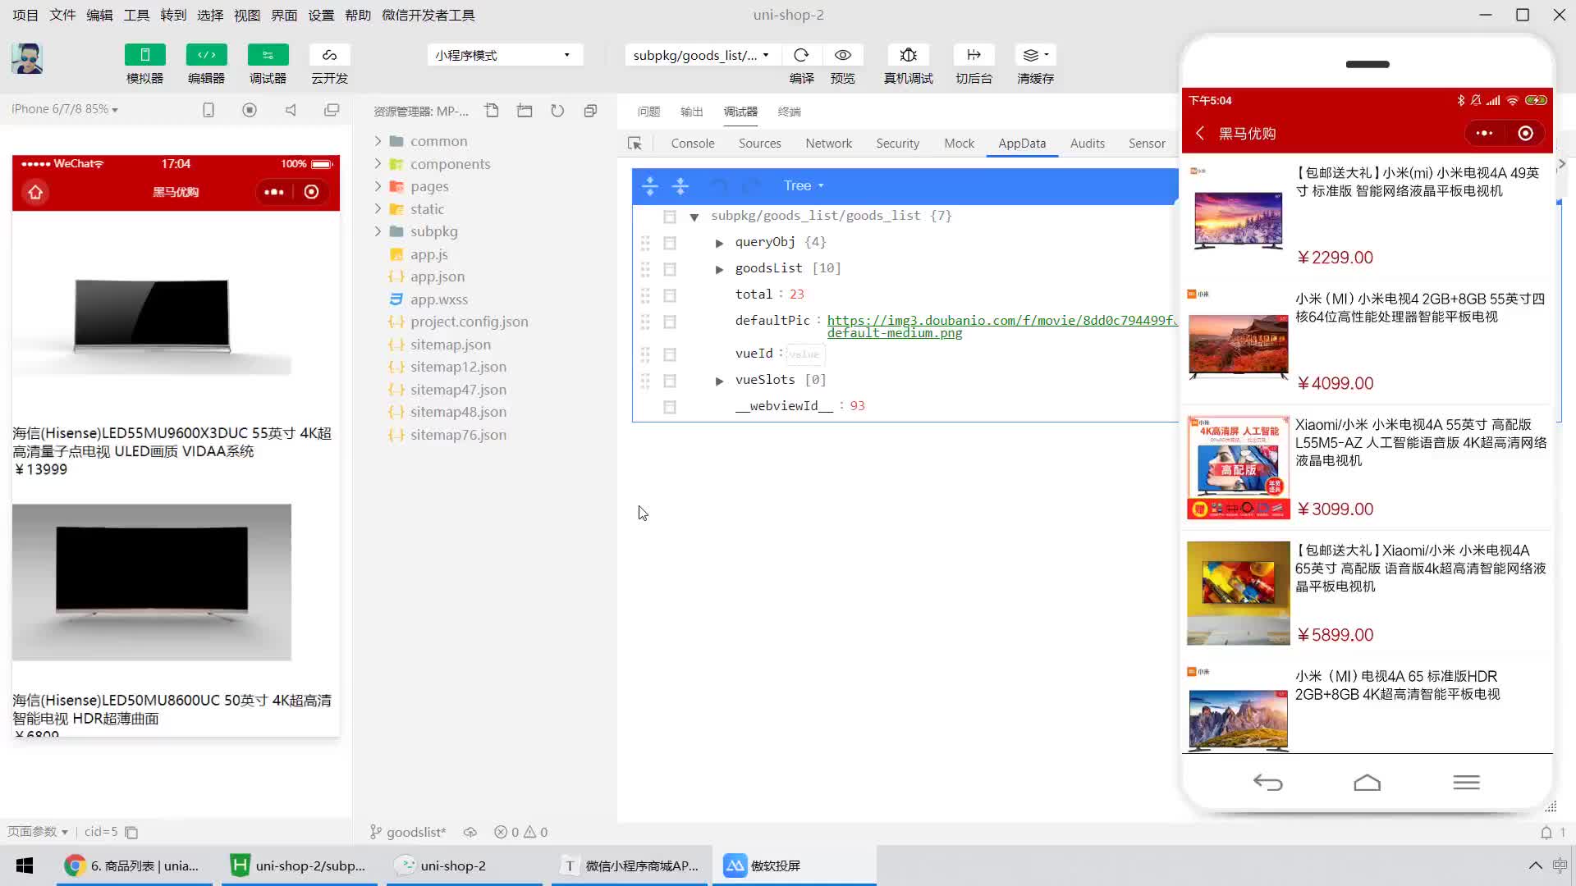The image size is (1576, 886).
Task: Open the 小程序模式 mode dropdown
Action: click(x=504, y=55)
